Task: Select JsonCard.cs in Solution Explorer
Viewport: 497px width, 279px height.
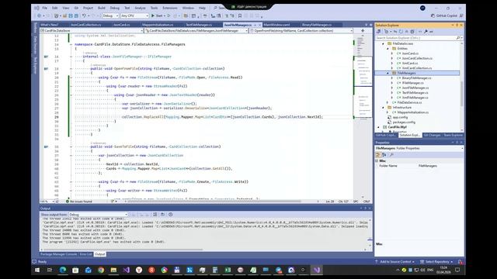Action: 410,53
